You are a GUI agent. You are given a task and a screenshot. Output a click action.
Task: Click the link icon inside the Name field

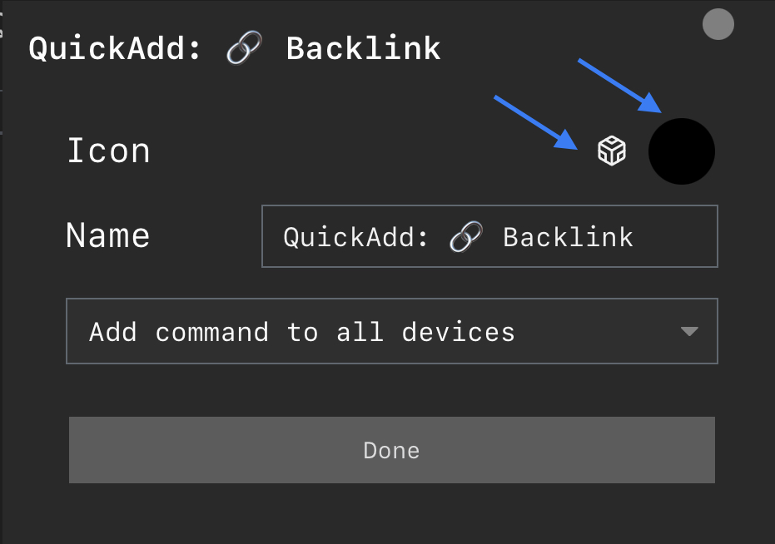465,236
